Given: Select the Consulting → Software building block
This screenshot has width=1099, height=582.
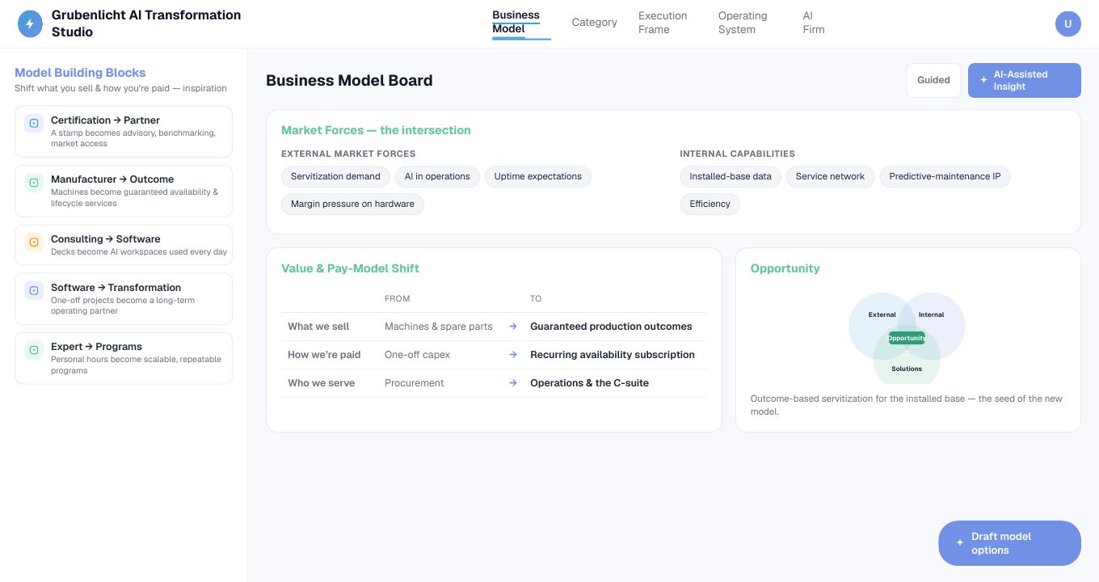Looking at the screenshot, I should point(124,245).
